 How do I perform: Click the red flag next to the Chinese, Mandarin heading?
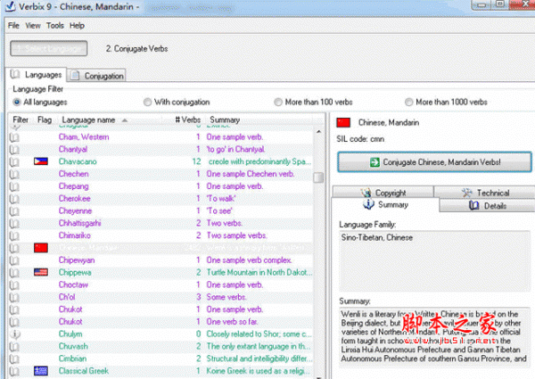pos(343,122)
